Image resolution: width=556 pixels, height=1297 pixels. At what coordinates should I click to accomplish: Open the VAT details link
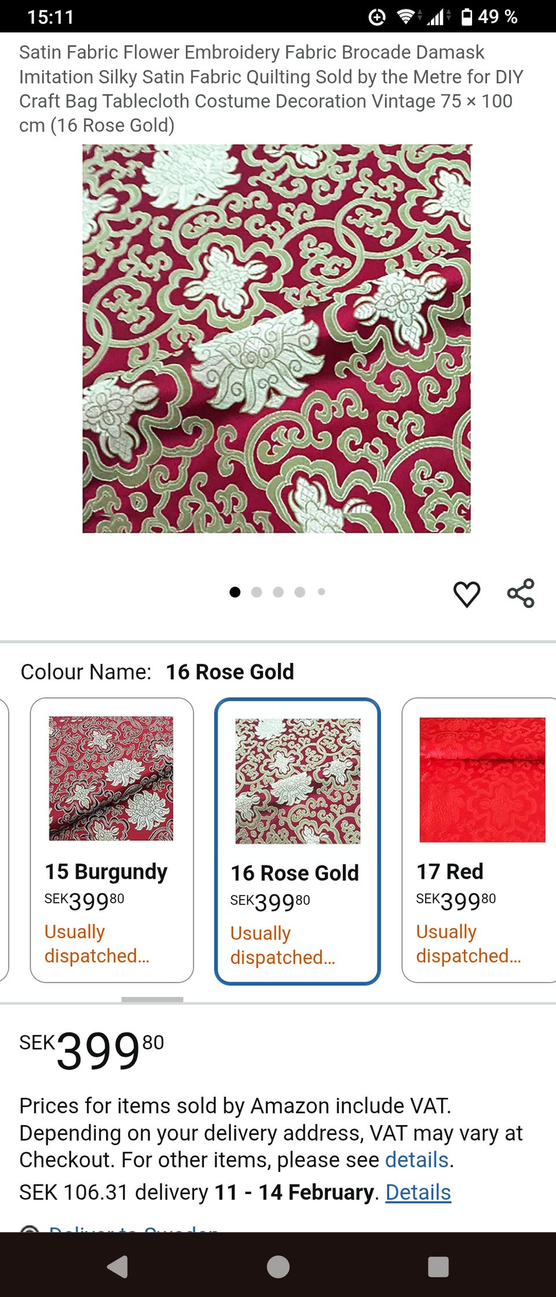(416, 1160)
